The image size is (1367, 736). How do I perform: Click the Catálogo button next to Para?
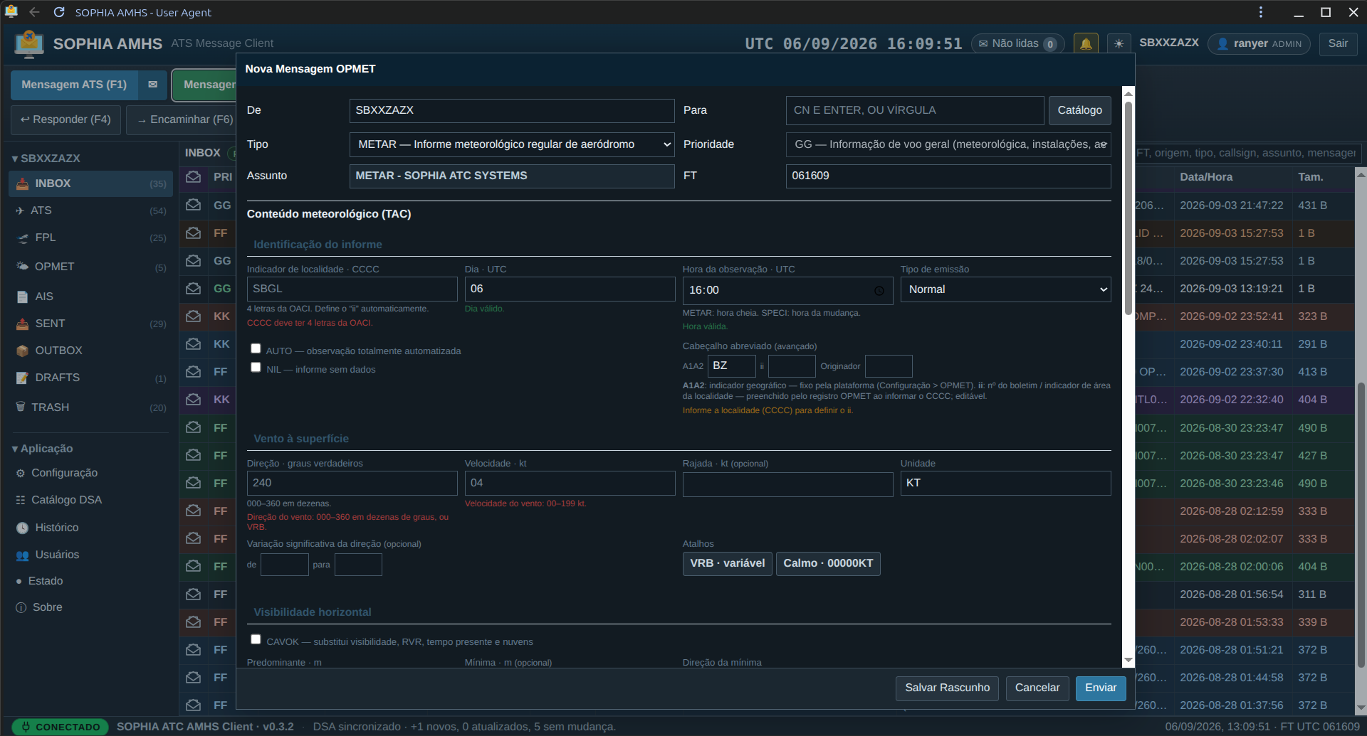point(1079,110)
